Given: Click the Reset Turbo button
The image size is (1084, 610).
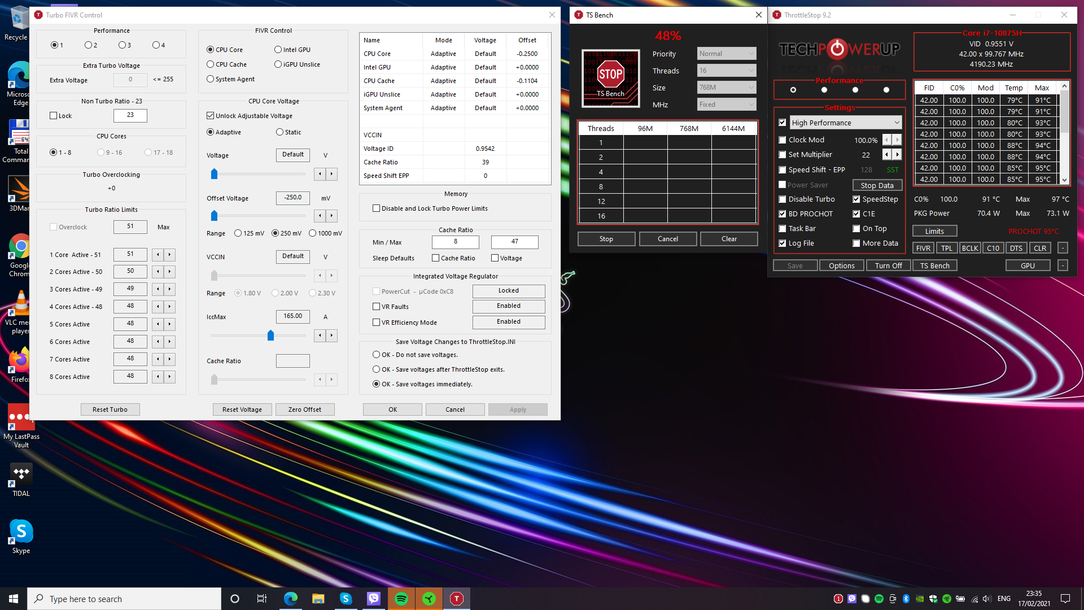Looking at the screenshot, I should [x=110, y=409].
